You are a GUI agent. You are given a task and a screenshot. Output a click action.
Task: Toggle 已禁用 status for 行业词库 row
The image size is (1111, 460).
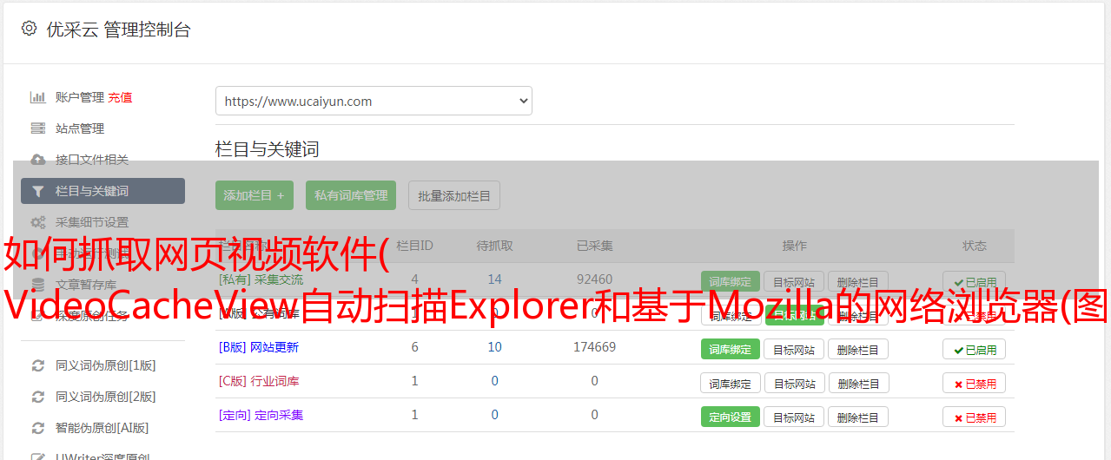[x=975, y=383]
